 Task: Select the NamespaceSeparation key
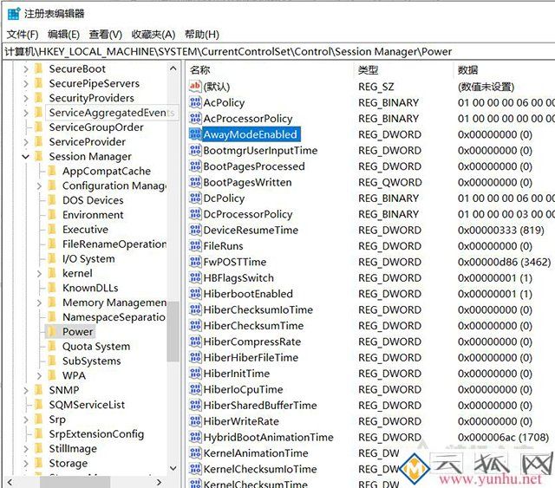(114, 317)
